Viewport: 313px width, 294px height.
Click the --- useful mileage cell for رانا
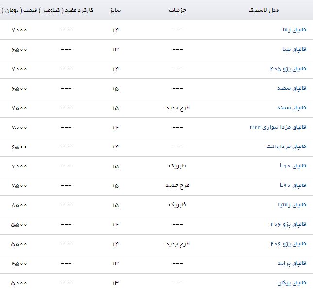click(66, 30)
